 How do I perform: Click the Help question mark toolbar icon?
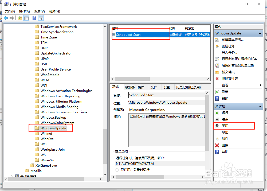pyautogui.click(x=34, y=18)
